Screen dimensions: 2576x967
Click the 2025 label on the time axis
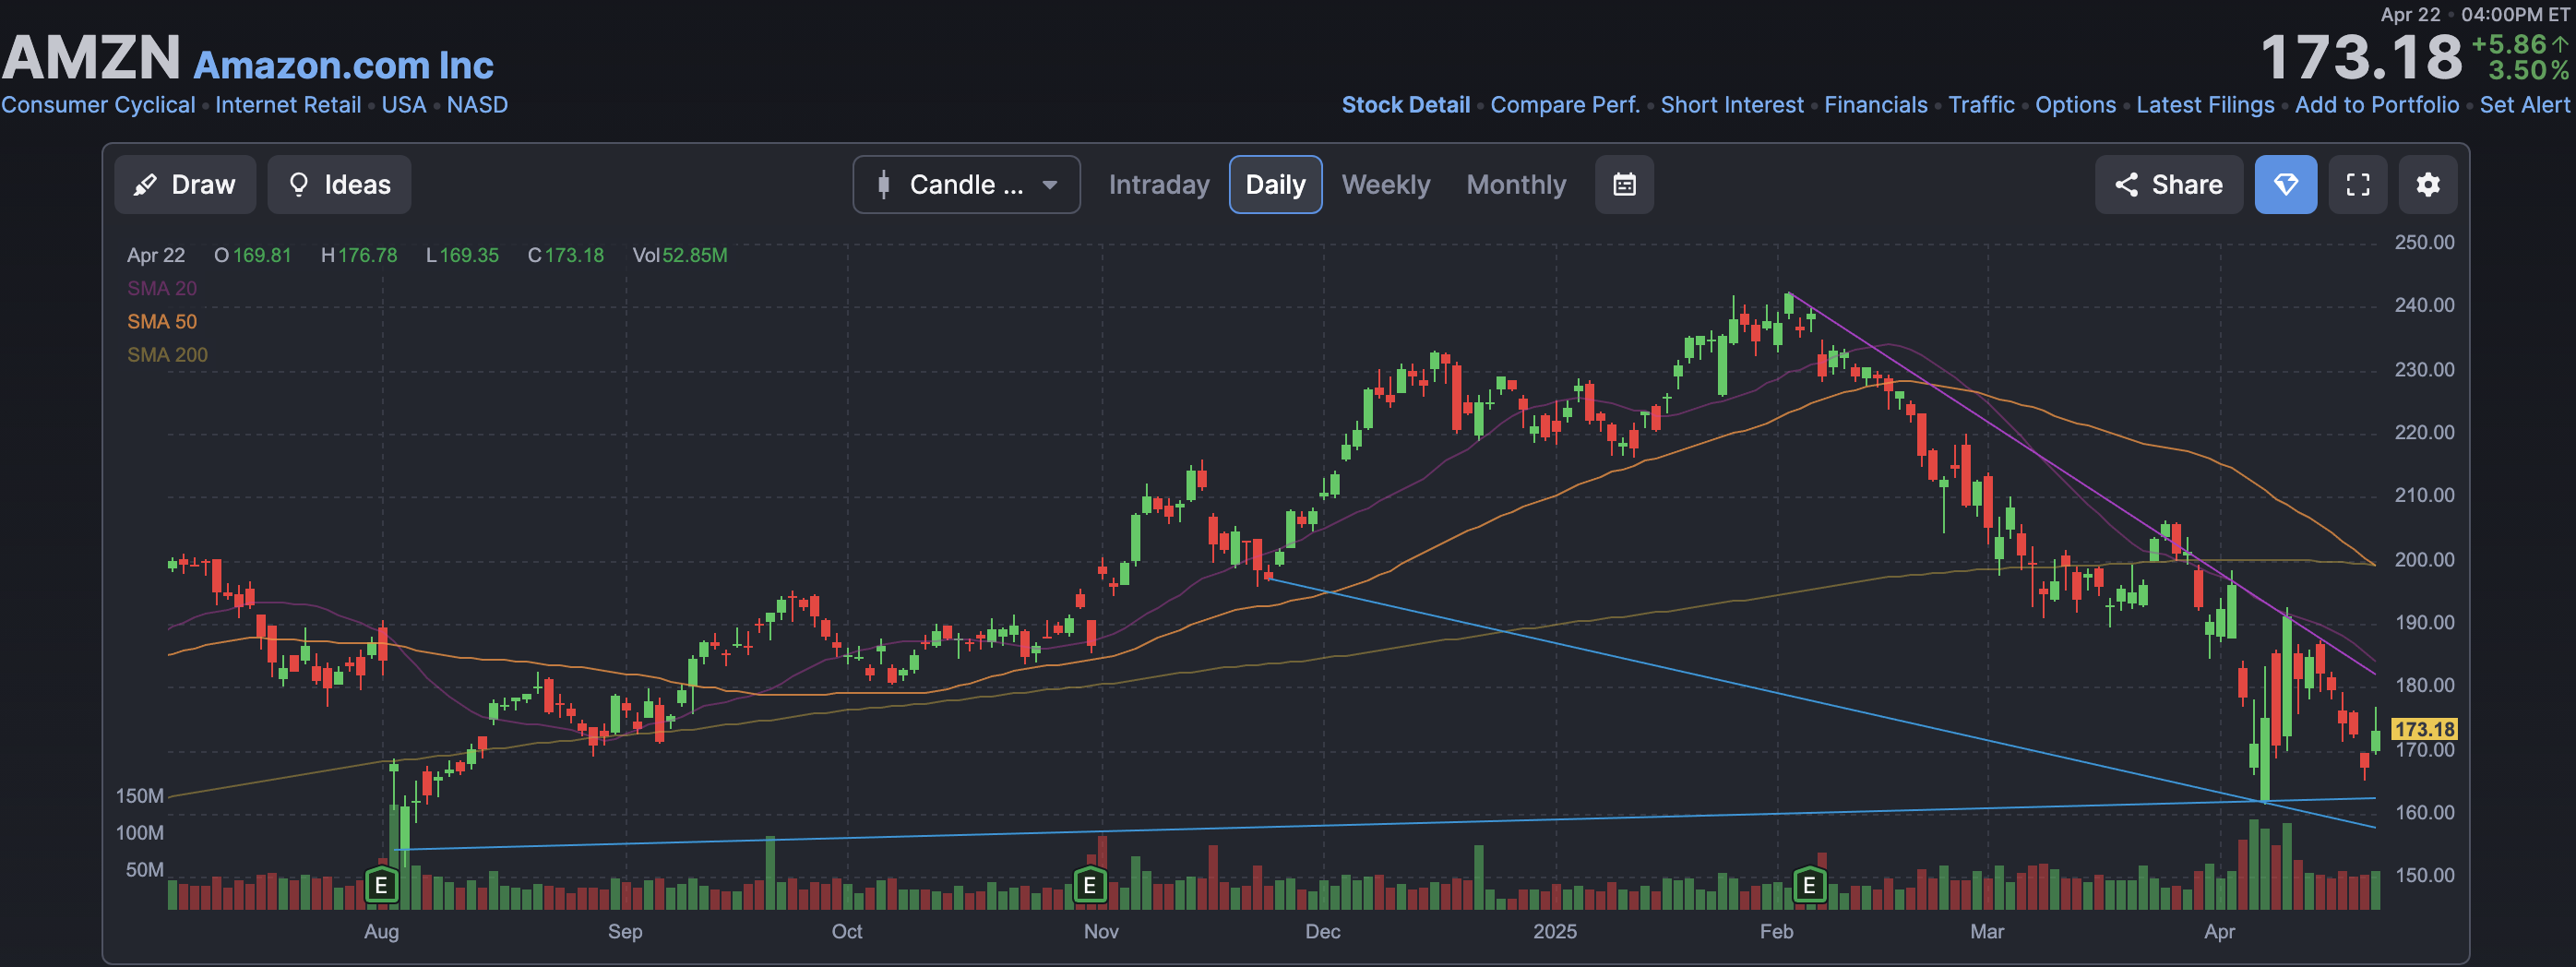point(1555,931)
